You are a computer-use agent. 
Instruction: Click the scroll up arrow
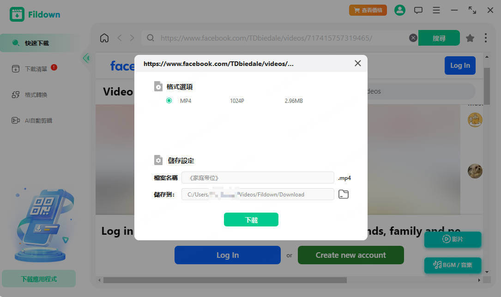click(487, 57)
